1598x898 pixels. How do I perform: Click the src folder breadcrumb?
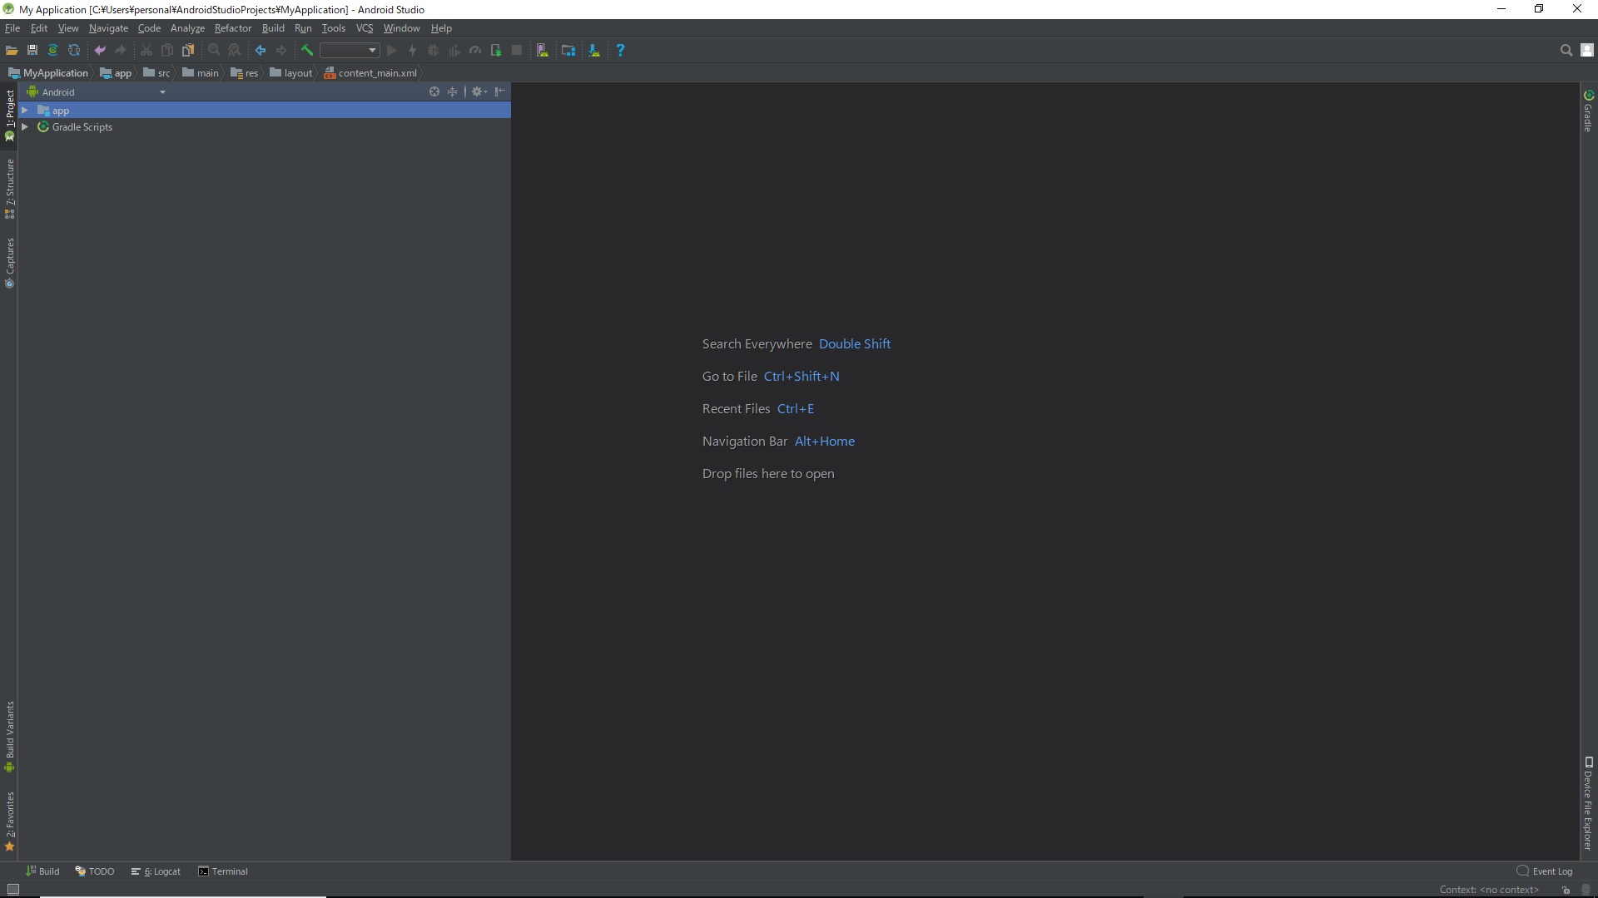[156, 73]
